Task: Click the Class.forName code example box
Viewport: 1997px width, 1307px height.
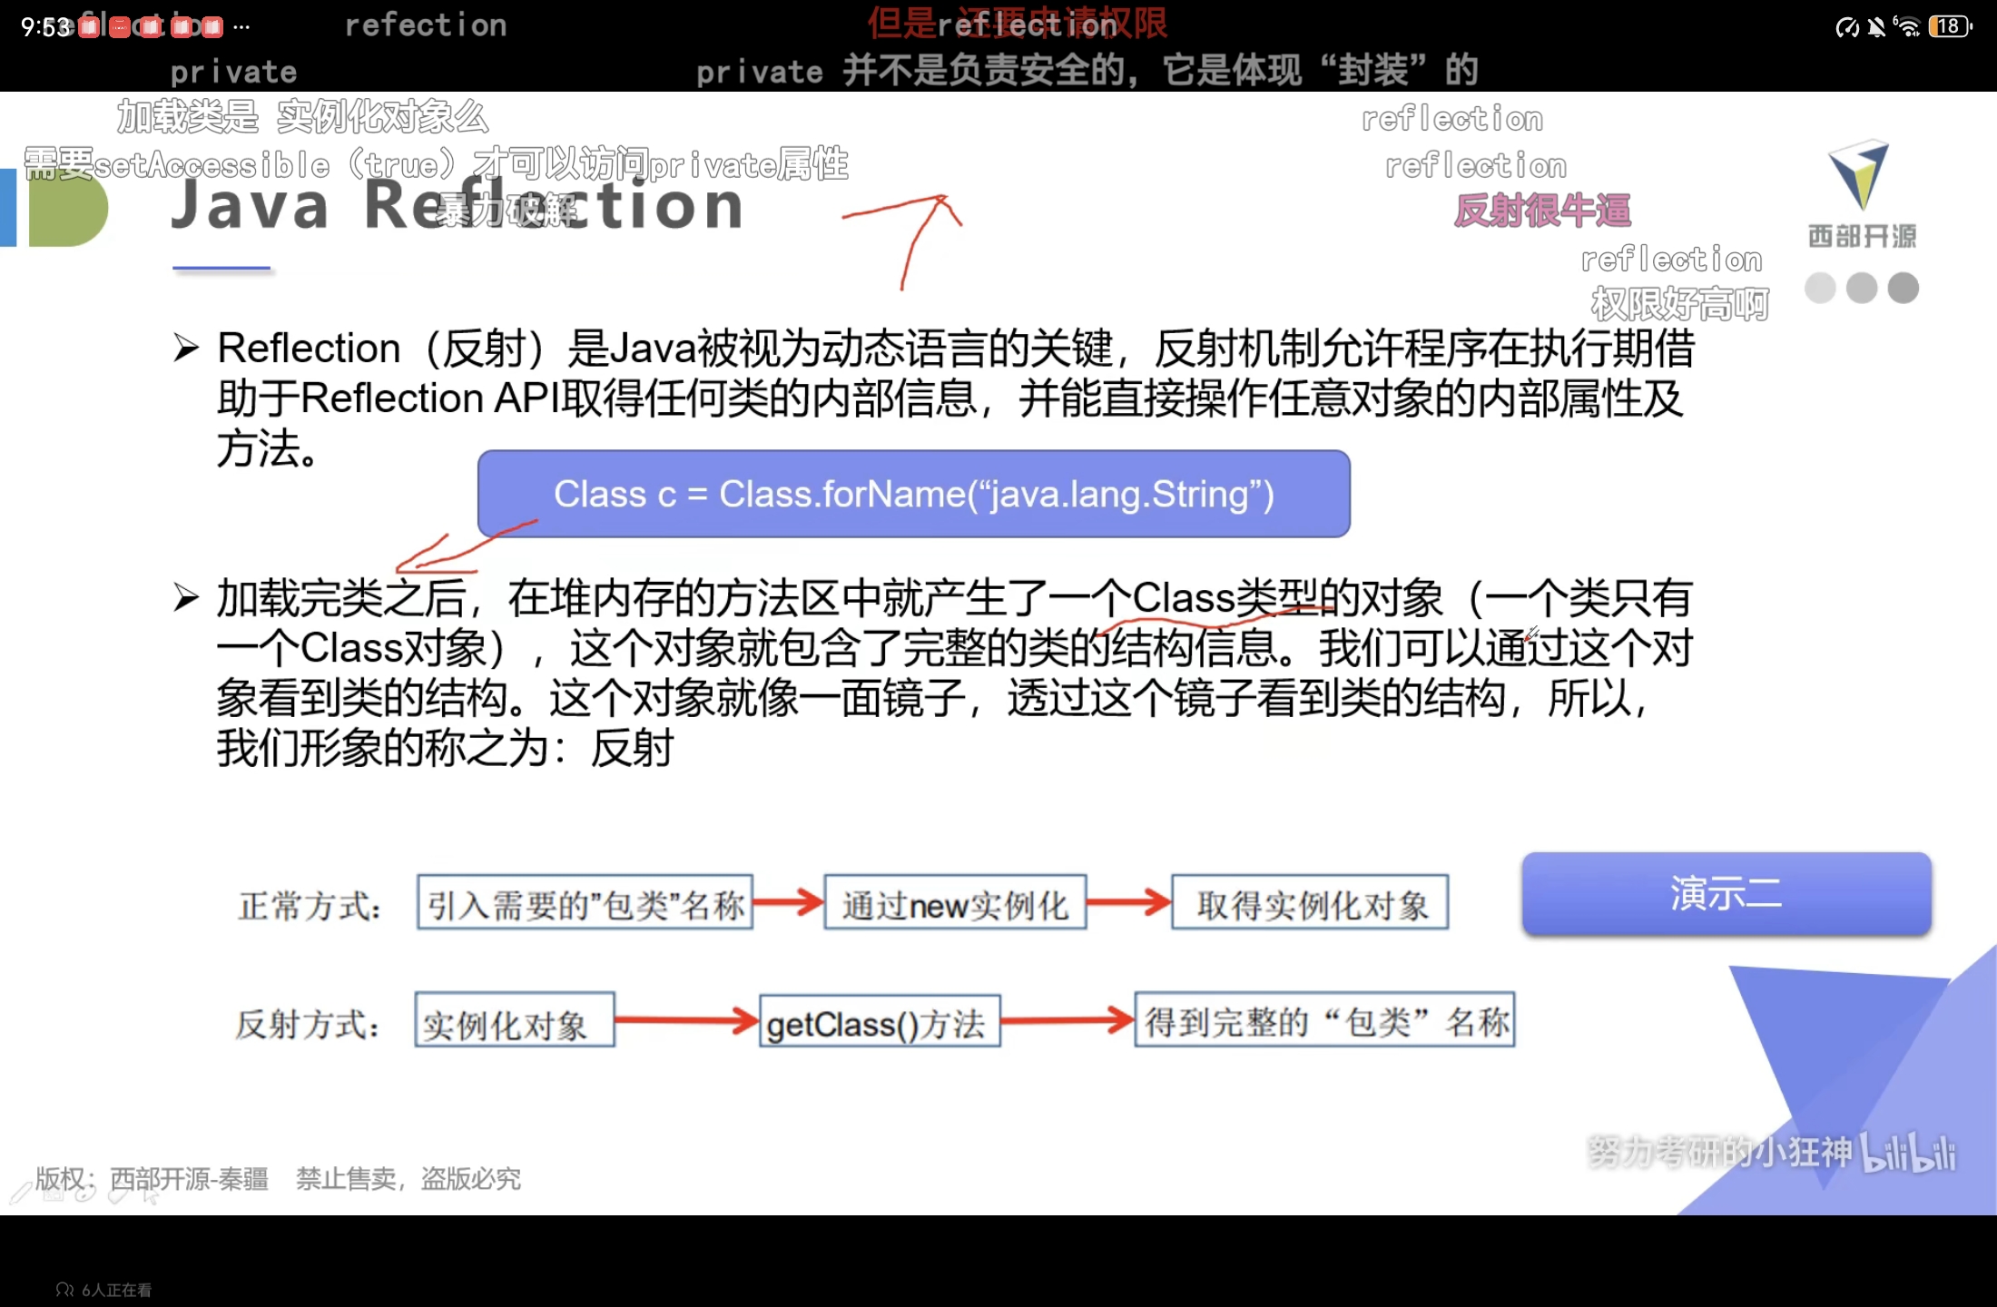Action: click(x=913, y=494)
